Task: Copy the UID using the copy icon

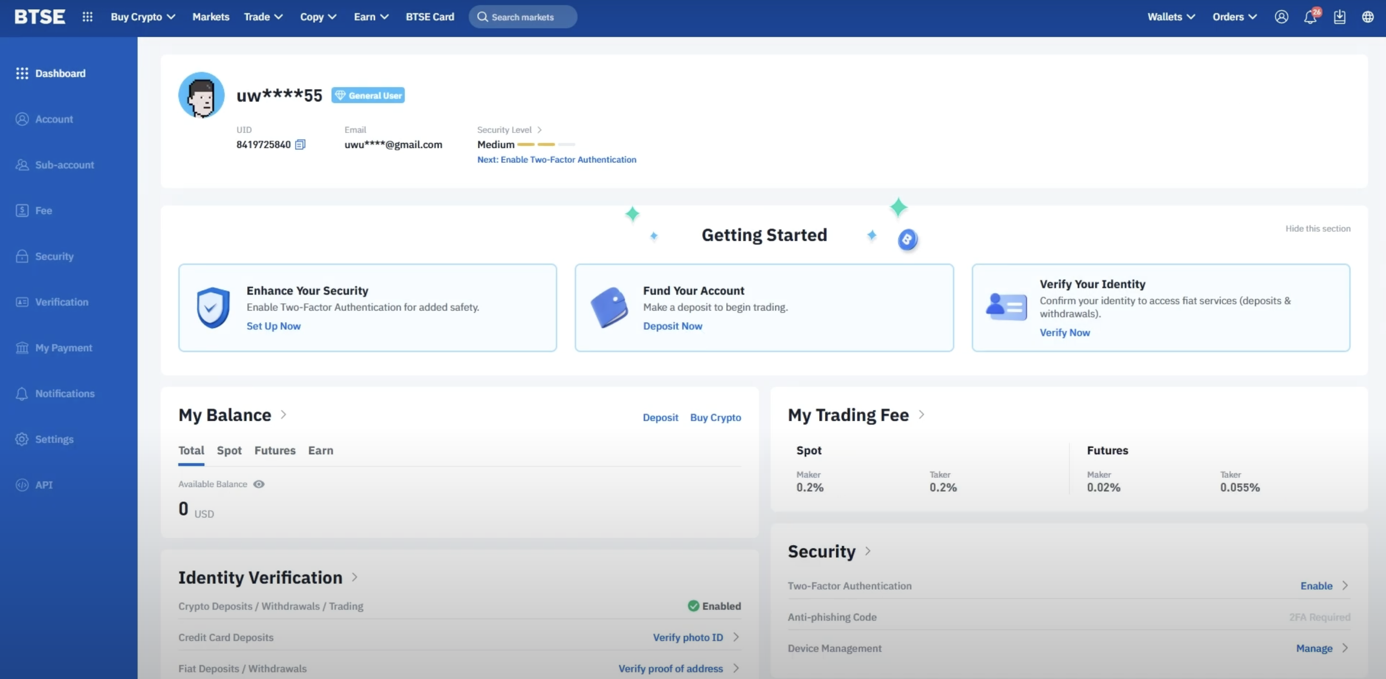Action: [x=300, y=144]
